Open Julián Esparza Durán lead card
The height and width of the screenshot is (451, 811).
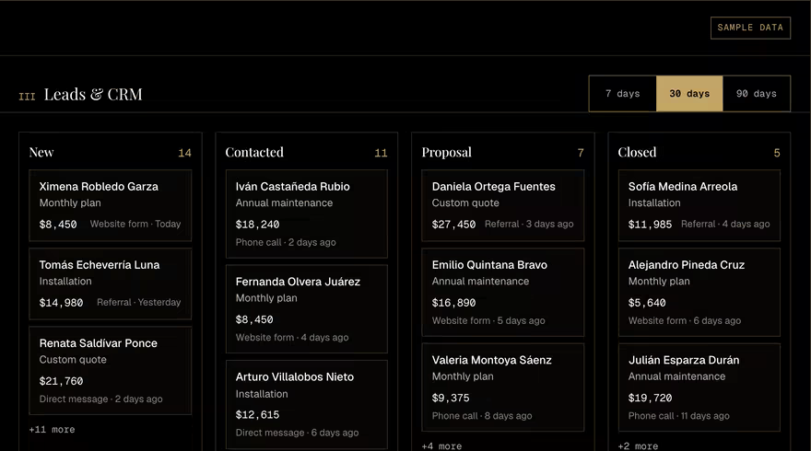click(699, 387)
